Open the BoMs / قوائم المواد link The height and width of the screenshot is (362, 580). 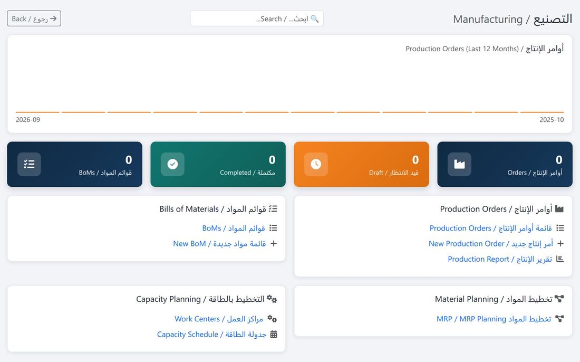234,228
